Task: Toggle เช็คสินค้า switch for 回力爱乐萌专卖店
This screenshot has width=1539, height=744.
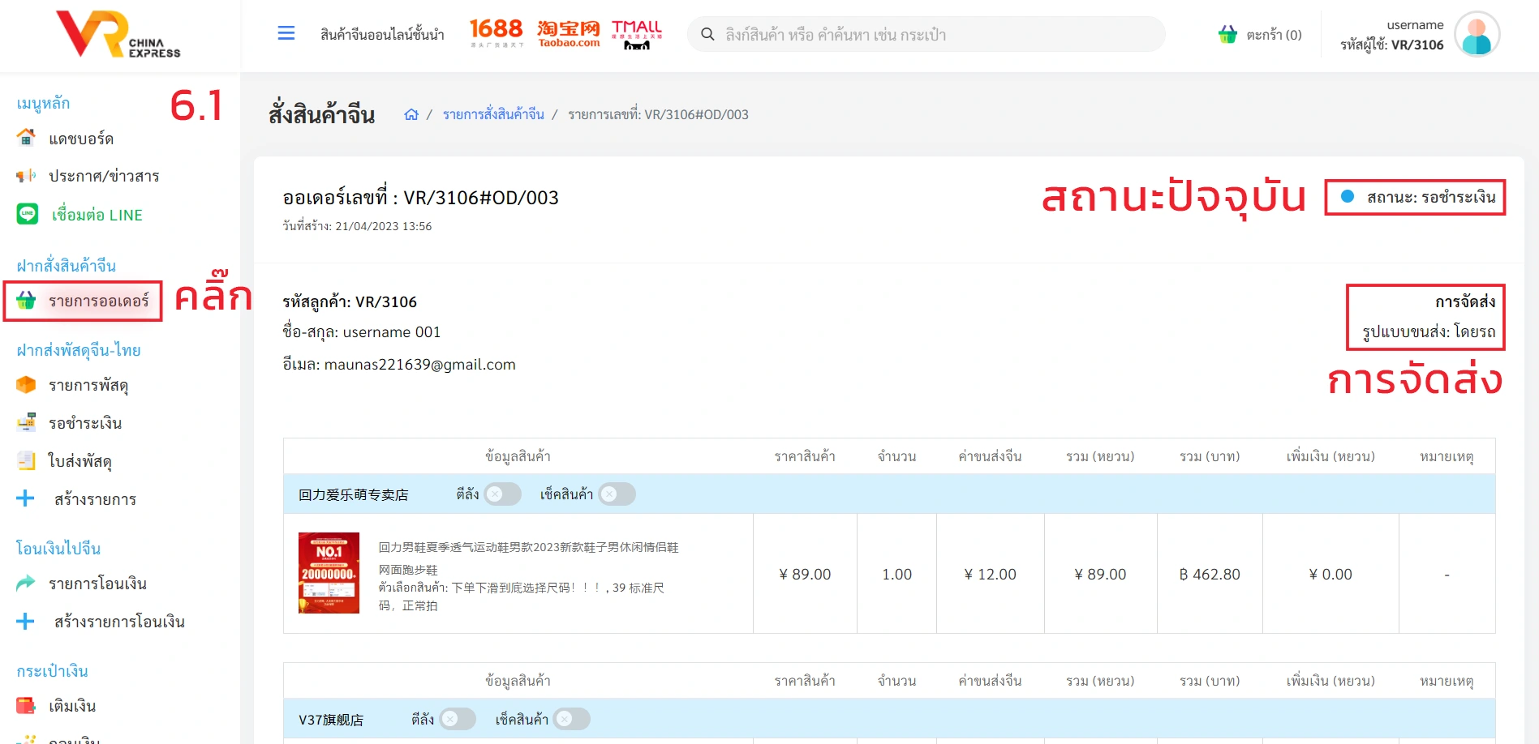Action: click(617, 494)
